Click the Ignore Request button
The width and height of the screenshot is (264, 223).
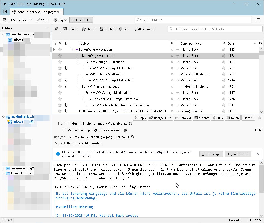coord(238,154)
